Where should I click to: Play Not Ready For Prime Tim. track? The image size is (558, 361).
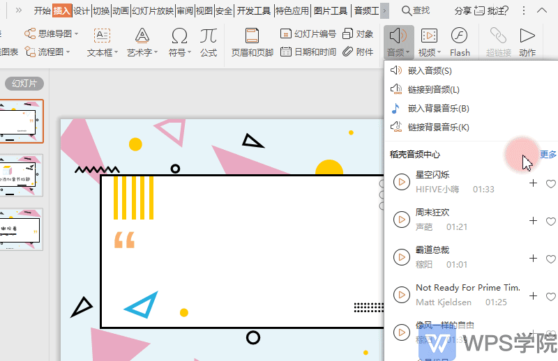point(402,295)
